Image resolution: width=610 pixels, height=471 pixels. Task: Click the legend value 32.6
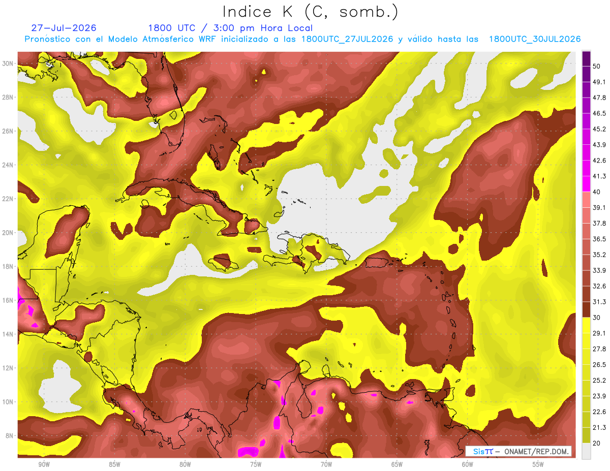pos(599,286)
